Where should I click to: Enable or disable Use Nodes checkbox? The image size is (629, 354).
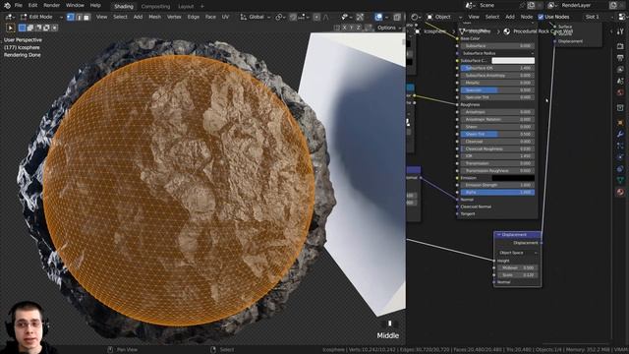click(541, 17)
